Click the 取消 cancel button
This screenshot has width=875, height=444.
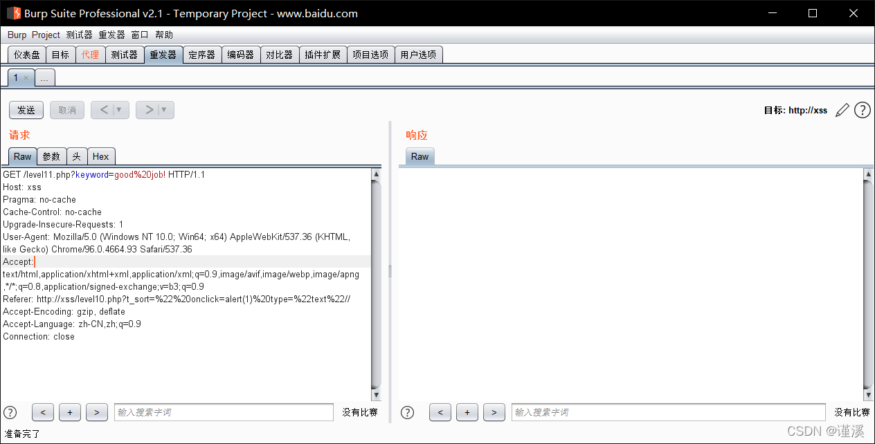[x=67, y=110]
